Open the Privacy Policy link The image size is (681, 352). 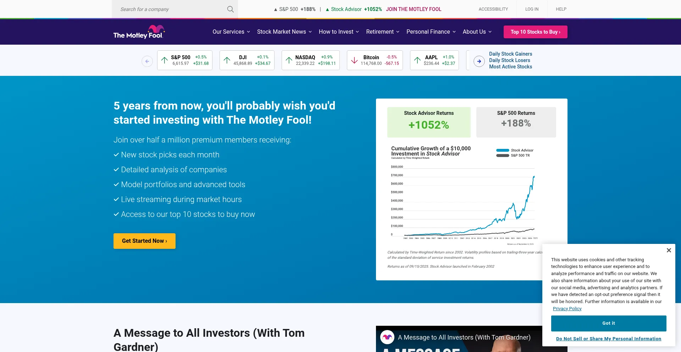pyautogui.click(x=567, y=309)
